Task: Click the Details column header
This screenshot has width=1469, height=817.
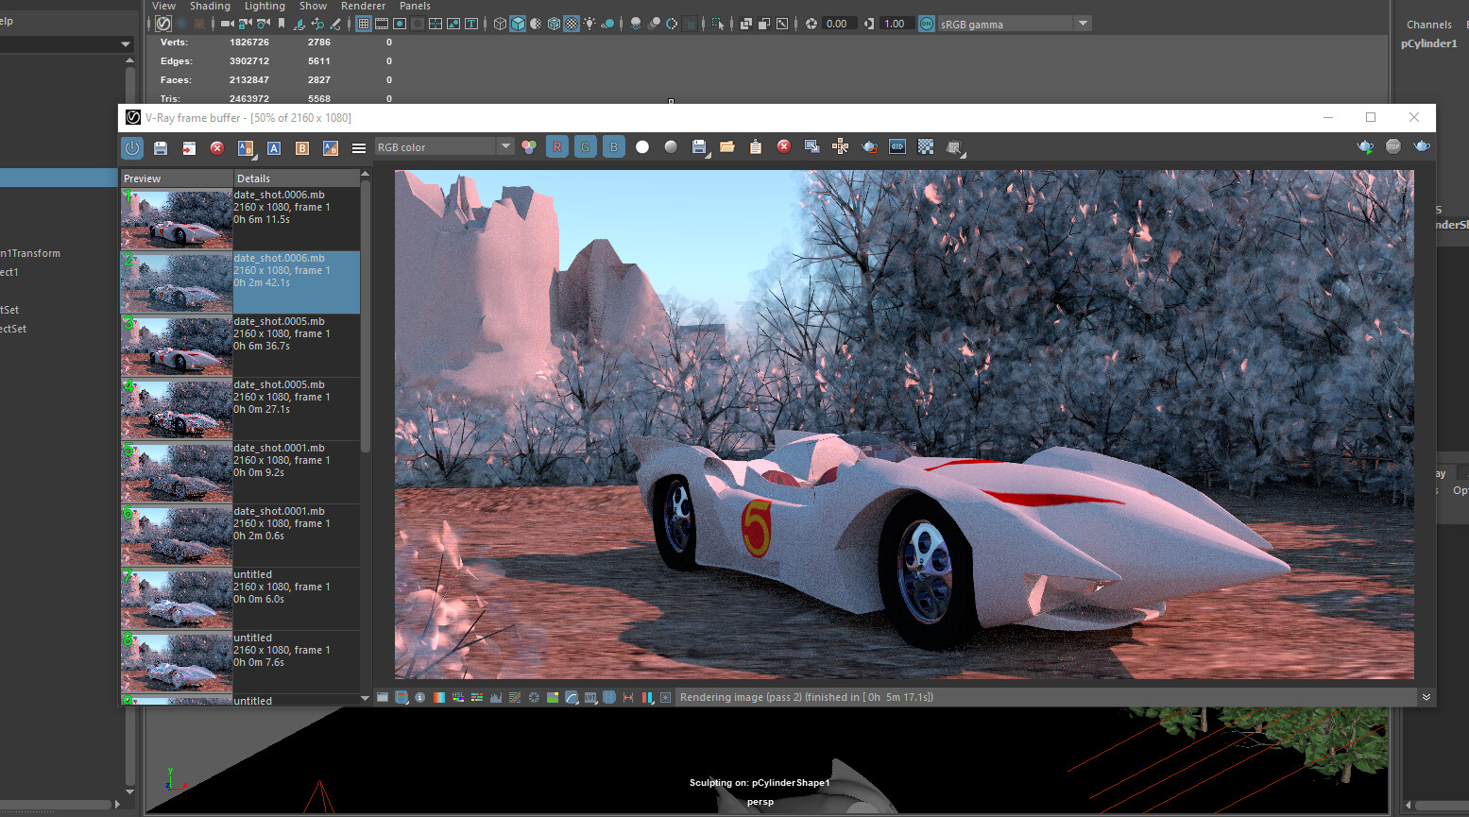Action: click(x=297, y=179)
